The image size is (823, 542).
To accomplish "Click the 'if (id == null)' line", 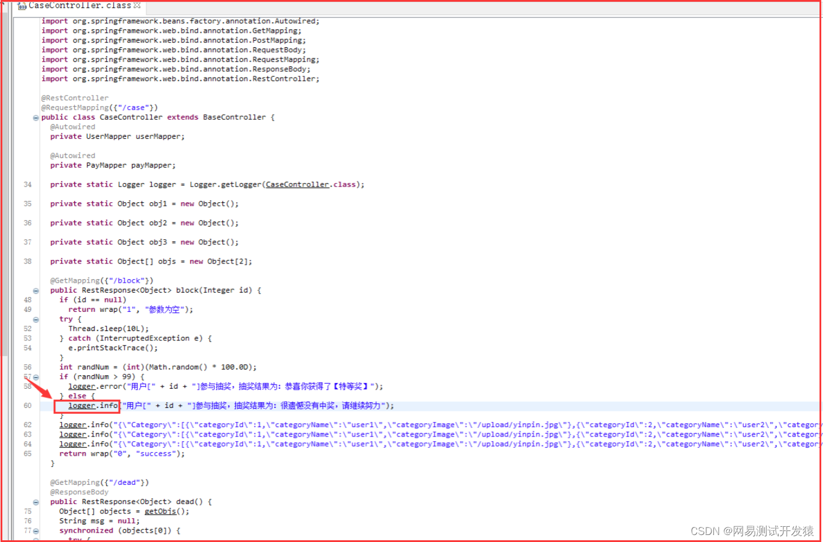I will pos(93,300).
